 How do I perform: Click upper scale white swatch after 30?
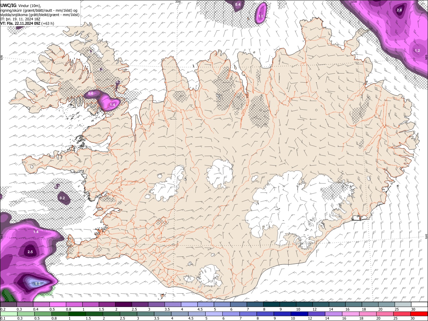point(419,305)
